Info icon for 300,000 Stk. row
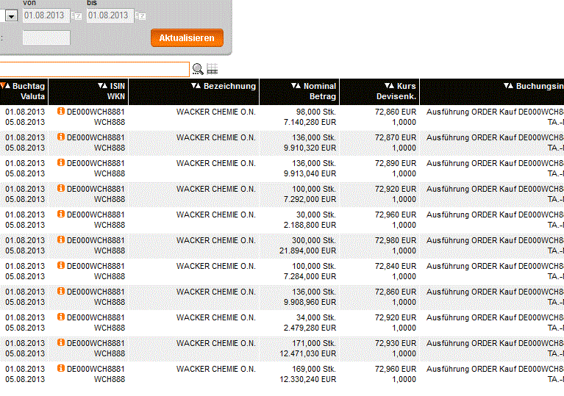Viewport: 564px width, 396px height. [x=61, y=240]
